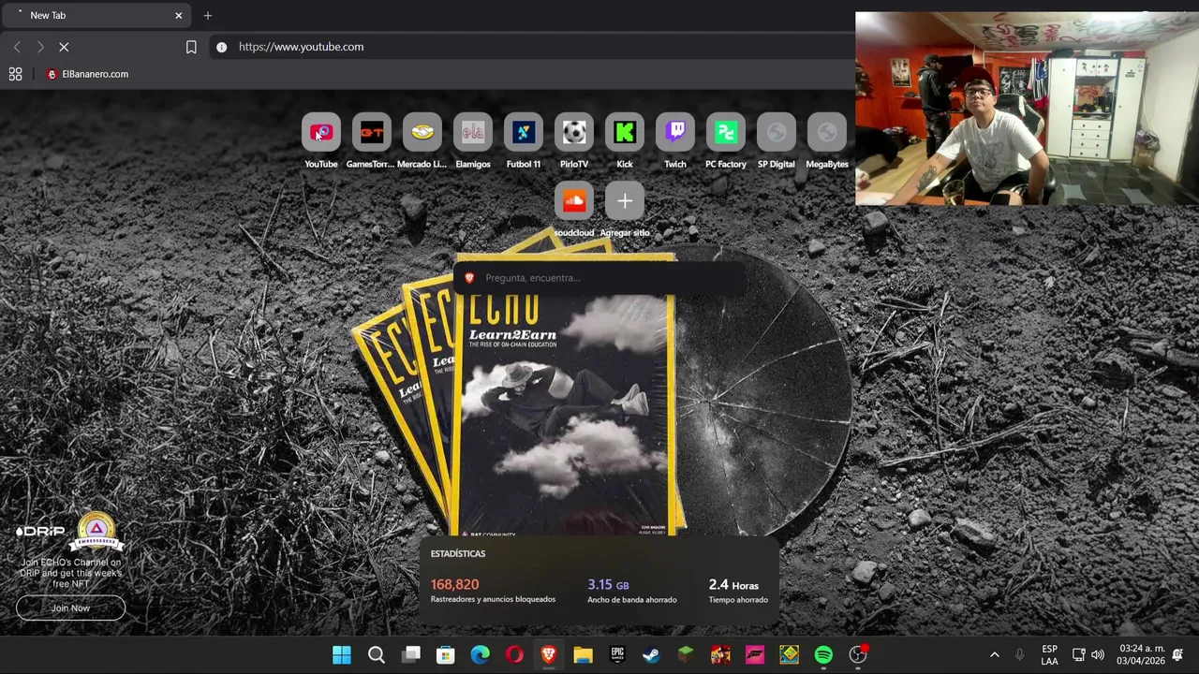The height and width of the screenshot is (674, 1199).
Task: Open the Mercado Libre shortcut tile
Action: coord(422,133)
